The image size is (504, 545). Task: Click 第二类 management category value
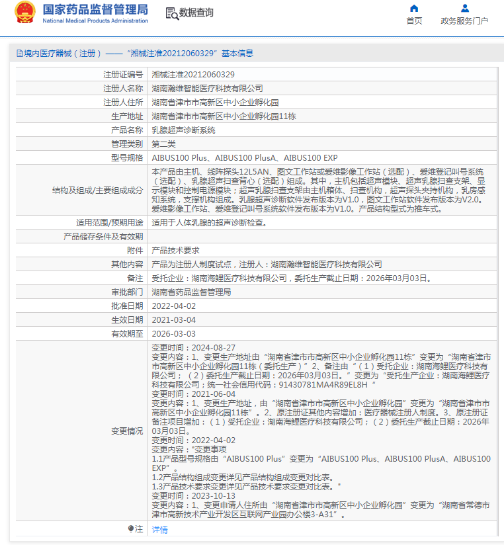click(164, 144)
